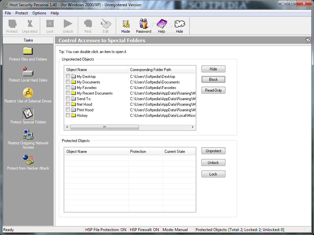Check the Print Hood checkbox
The image size is (314, 235).
68,110
